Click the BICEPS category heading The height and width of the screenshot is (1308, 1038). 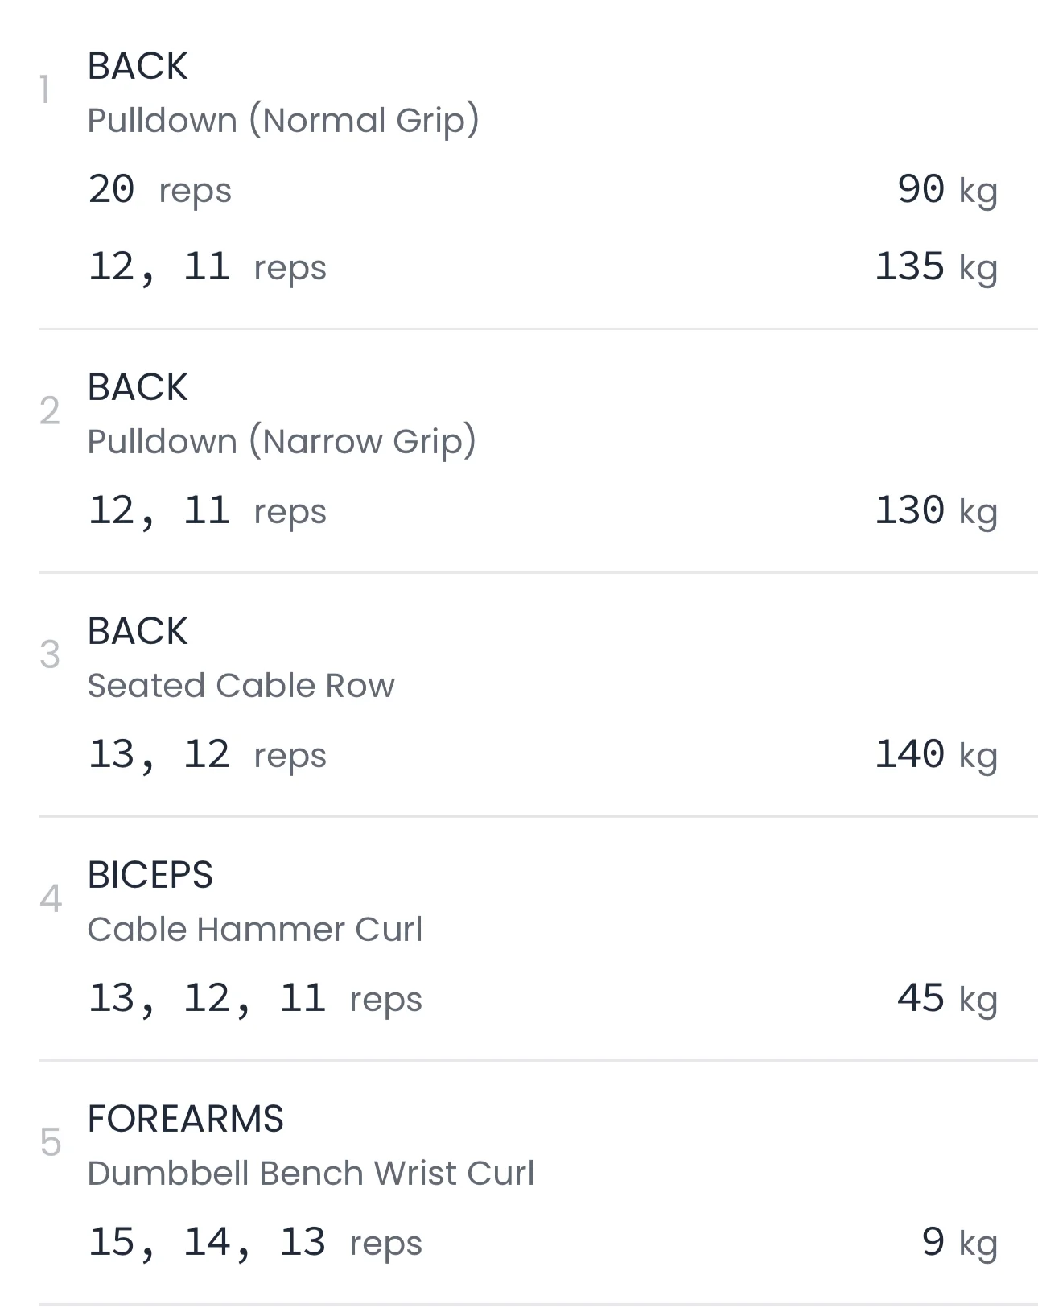click(150, 875)
